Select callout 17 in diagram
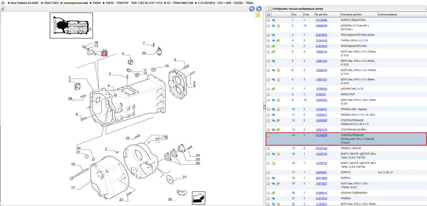The image size is (427, 206). click(x=73, y=188)
